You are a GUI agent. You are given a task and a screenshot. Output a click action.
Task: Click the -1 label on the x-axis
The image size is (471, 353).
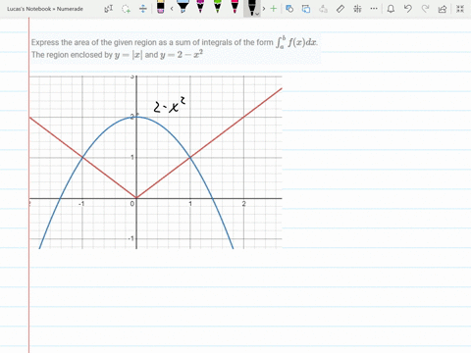point(81,204)
